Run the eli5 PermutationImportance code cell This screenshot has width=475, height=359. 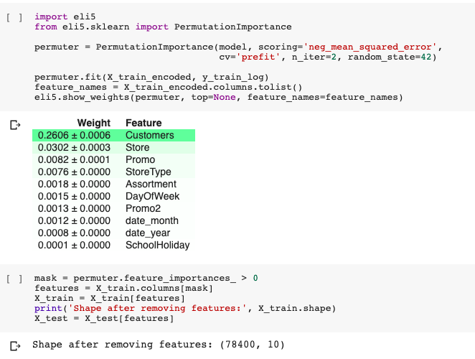14,17
